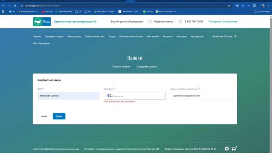
Task: Open the Подключение газа menu item
Action: click(94, 37)
